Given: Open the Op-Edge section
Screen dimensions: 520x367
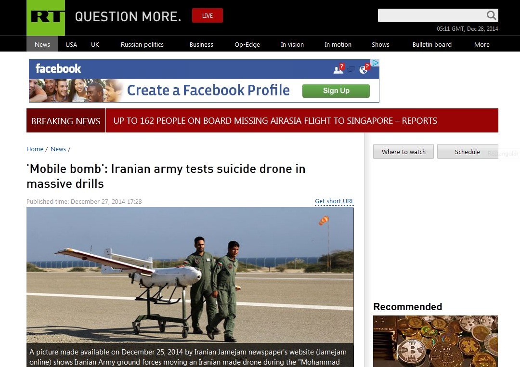Looking at the screenshot, I should click(247, 44).
